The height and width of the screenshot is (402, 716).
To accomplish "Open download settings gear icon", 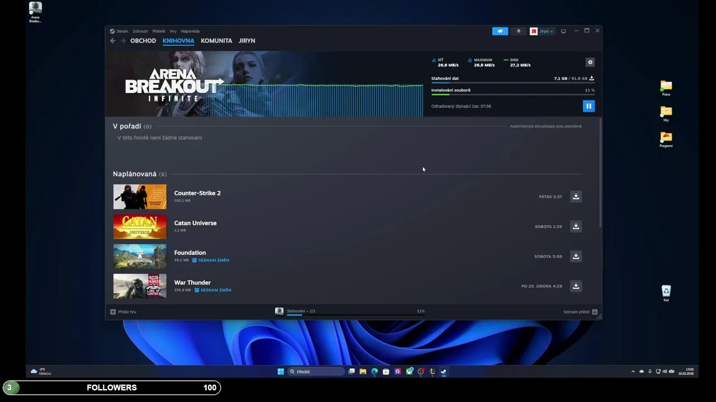I will 590,62.
